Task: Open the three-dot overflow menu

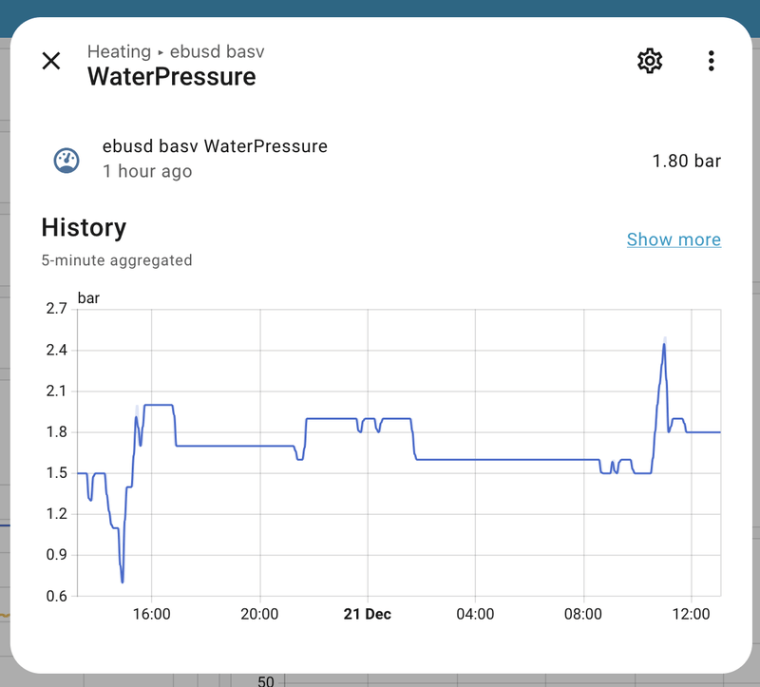Action: tap(711, 62)
